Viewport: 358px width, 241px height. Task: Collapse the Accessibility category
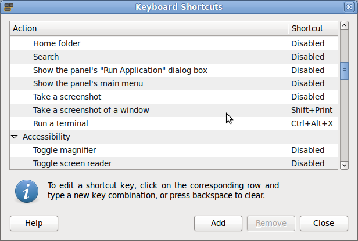click(15, 137)
